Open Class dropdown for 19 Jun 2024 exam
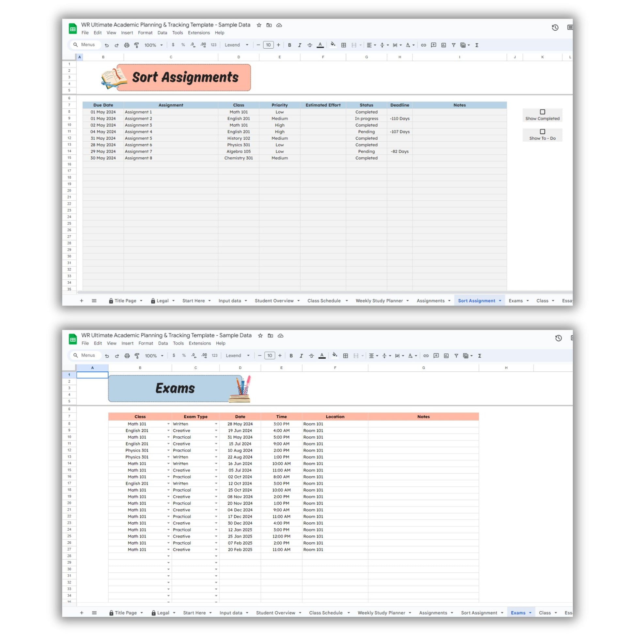This screenshot has width=635, height=635. pos(168,430)
